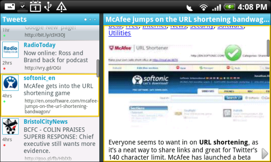Tap the McAfee logo in the article image
The image size is (271, 162).
click(x=120, y=48)
